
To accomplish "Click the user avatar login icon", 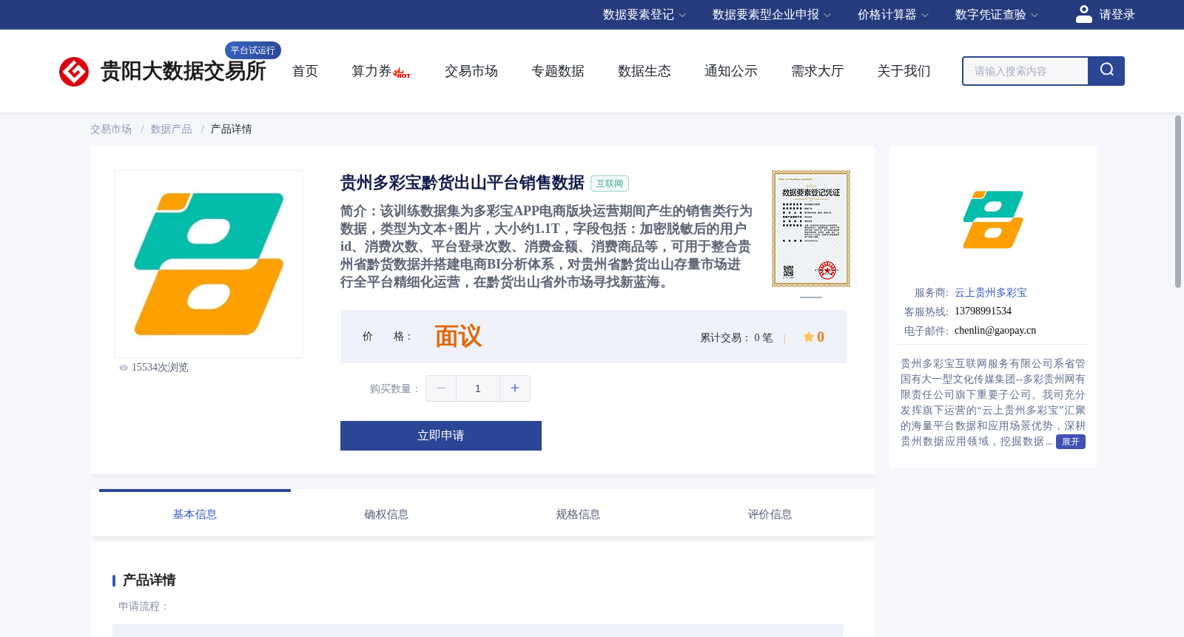I will [1083, 14].
